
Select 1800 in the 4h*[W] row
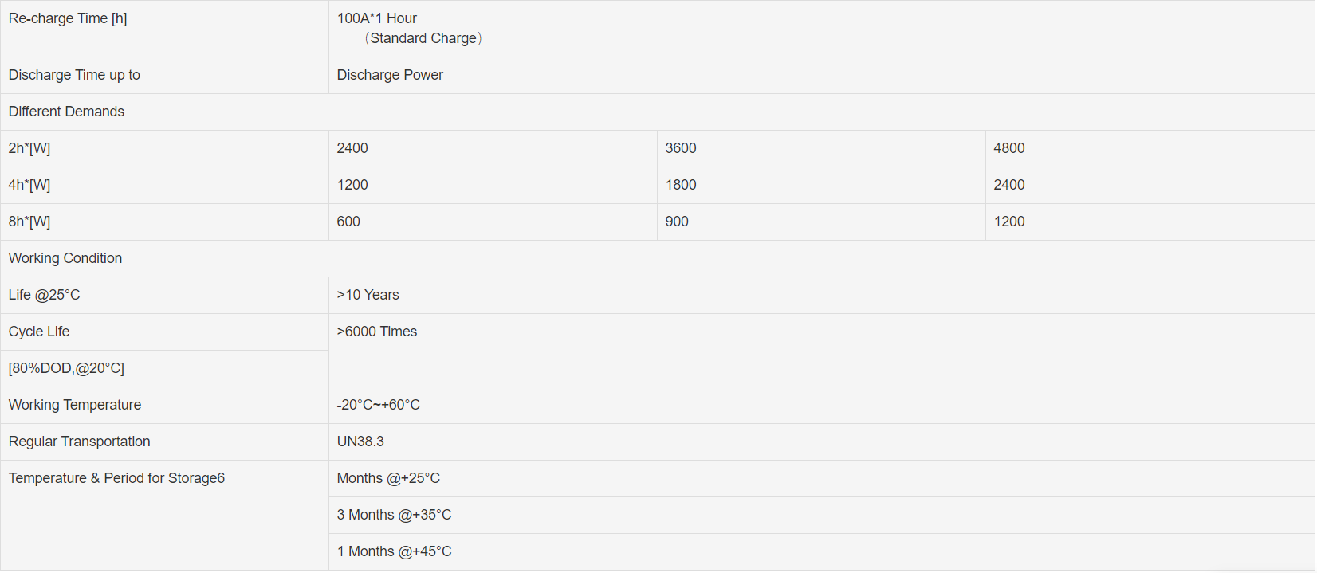pyautogui.click(x=681, y=185)
